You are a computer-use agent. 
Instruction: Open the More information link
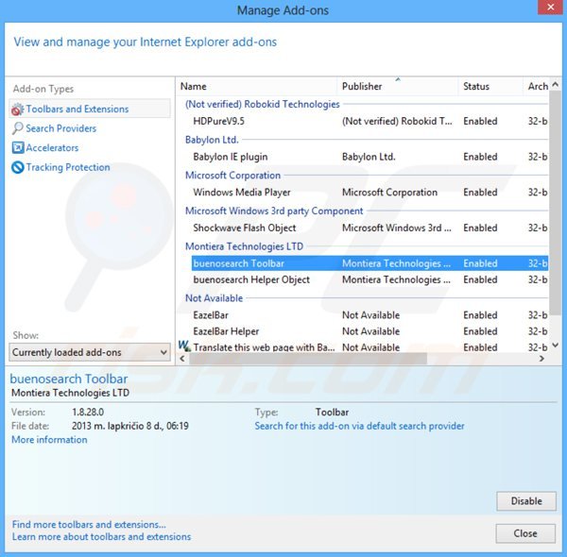pos(49,440)
